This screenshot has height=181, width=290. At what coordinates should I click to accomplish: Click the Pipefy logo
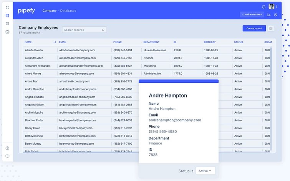26,11
